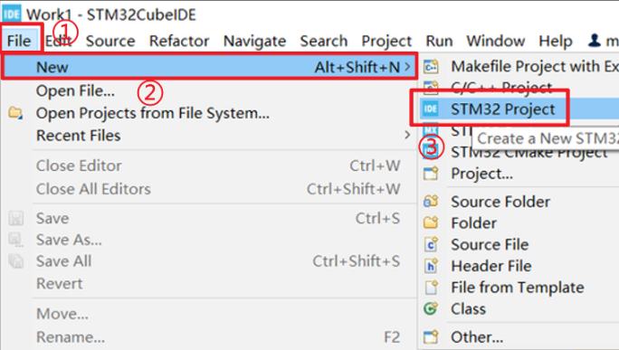Open the Refactor menu
619x350 pixels.
(x=179, y=41)
